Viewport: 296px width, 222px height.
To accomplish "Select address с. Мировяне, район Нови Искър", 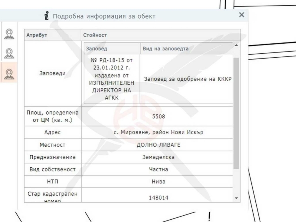I will coord(159,132).
